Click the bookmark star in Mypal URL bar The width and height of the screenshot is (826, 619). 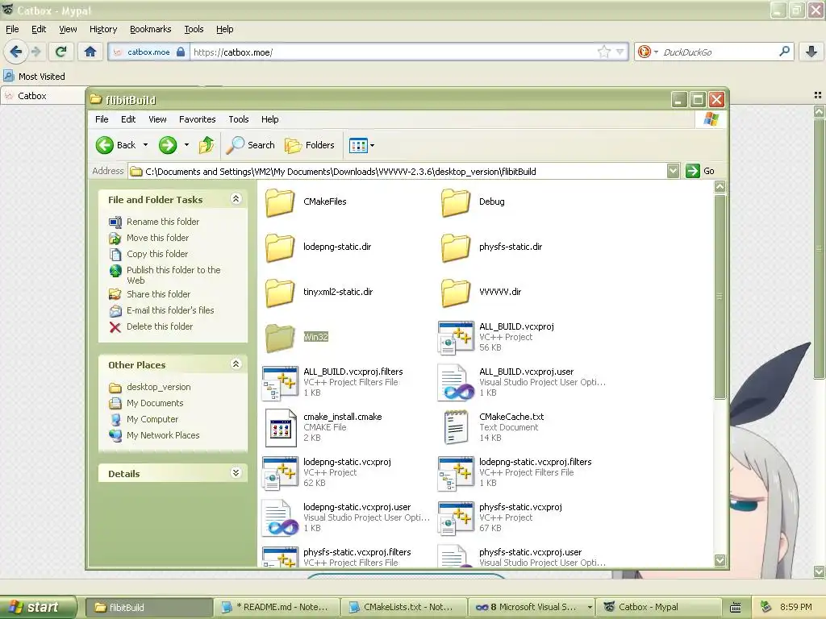coord(603,52)
